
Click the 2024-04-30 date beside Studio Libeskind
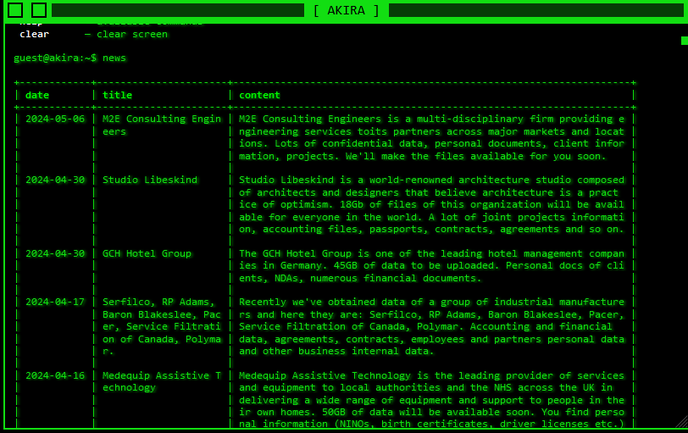tap(55, 180)
